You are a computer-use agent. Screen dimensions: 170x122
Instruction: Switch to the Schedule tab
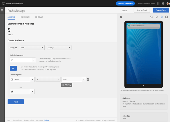[x=39, y=17]
